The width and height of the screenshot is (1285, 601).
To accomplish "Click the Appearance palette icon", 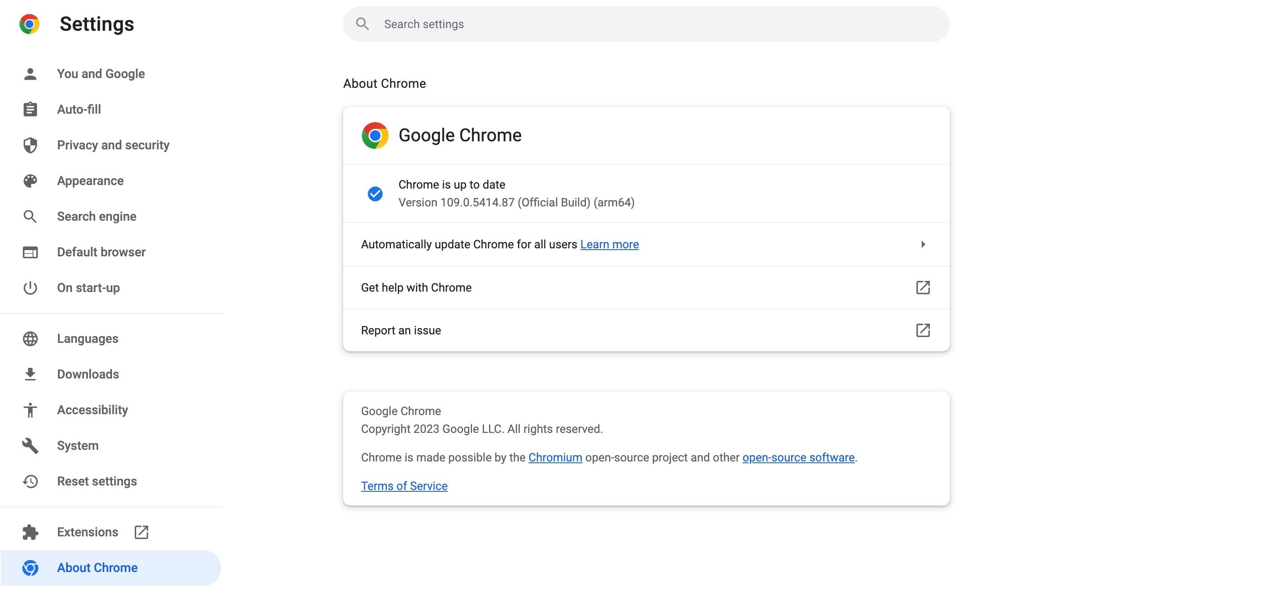I will [30, 181].
